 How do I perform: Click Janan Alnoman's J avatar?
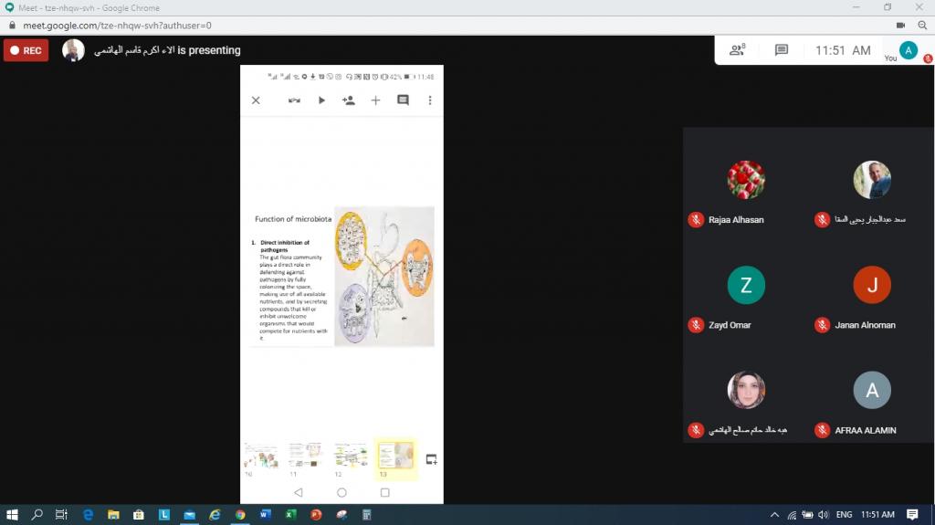click(871, 286)
